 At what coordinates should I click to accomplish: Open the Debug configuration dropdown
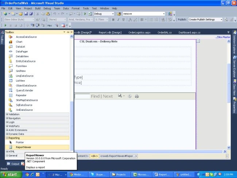coord(104,14)
